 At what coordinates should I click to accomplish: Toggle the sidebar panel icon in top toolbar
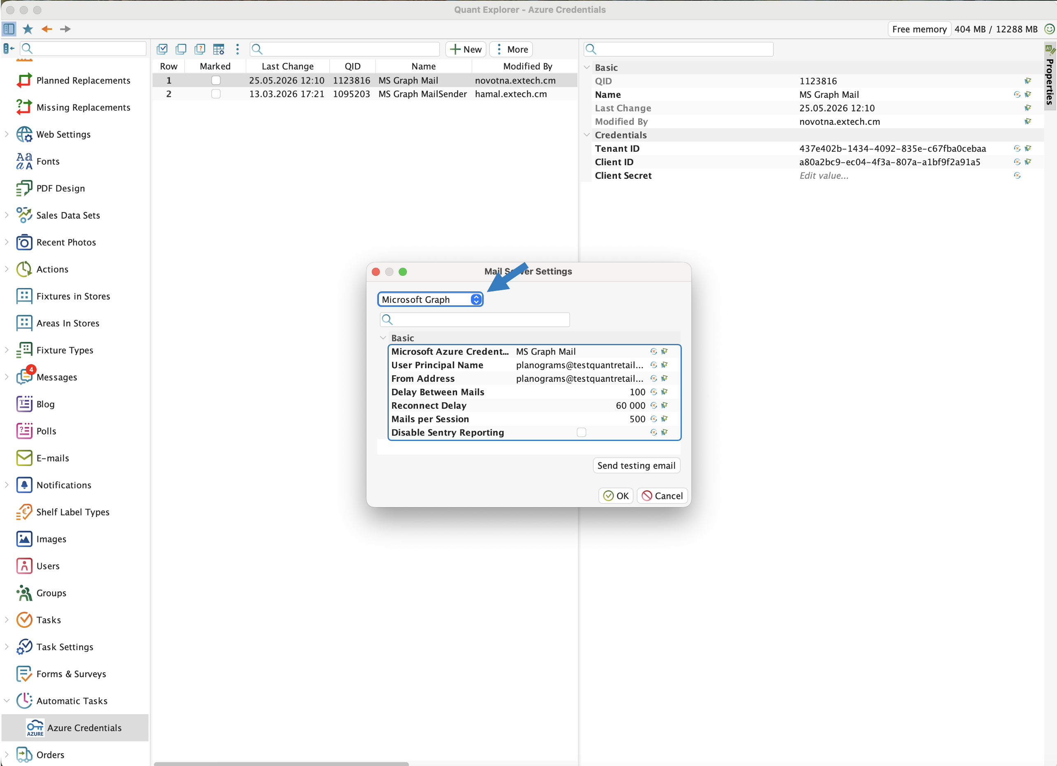(9, 29)
